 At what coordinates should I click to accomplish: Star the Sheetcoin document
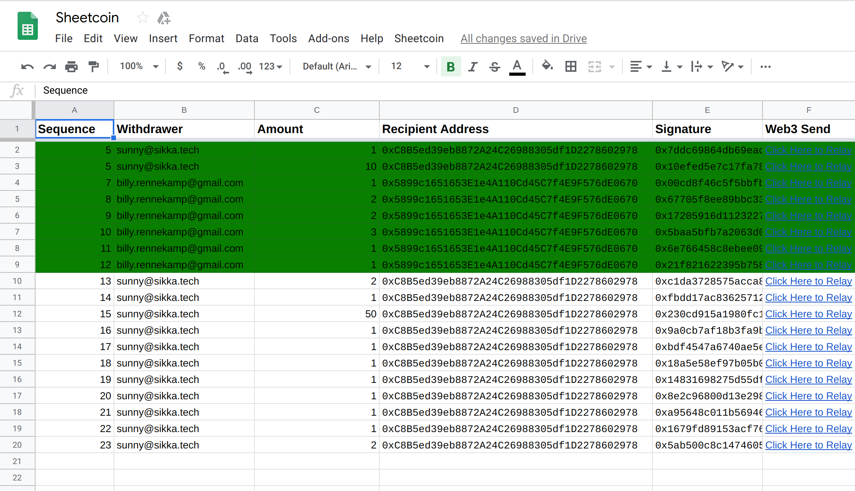click(143, 18)
